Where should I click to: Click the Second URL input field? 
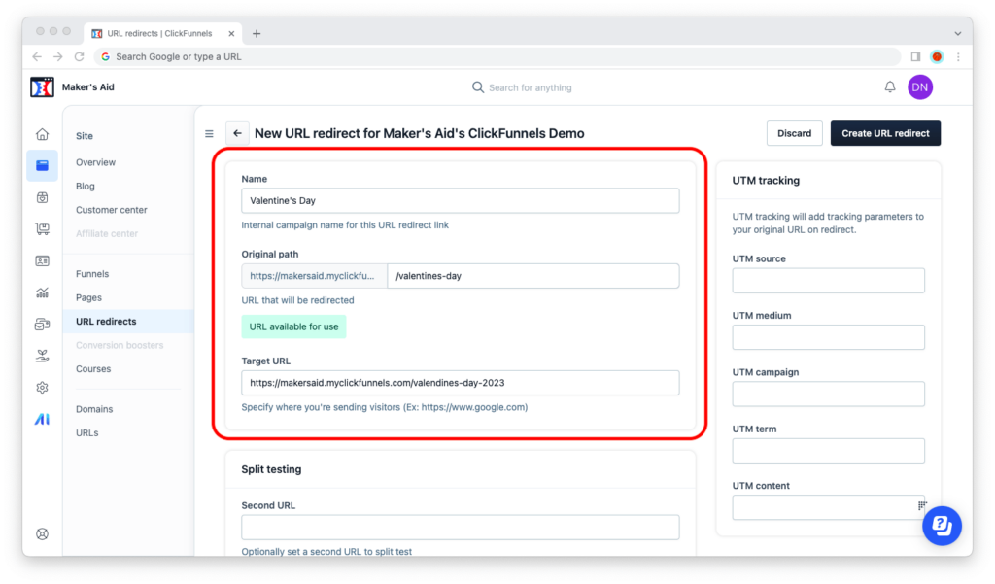point(460,528)
